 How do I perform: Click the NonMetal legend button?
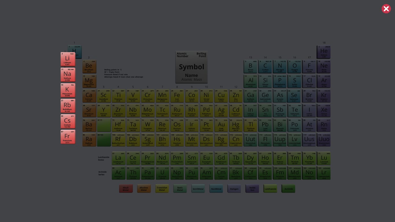[x=216, y=189]
